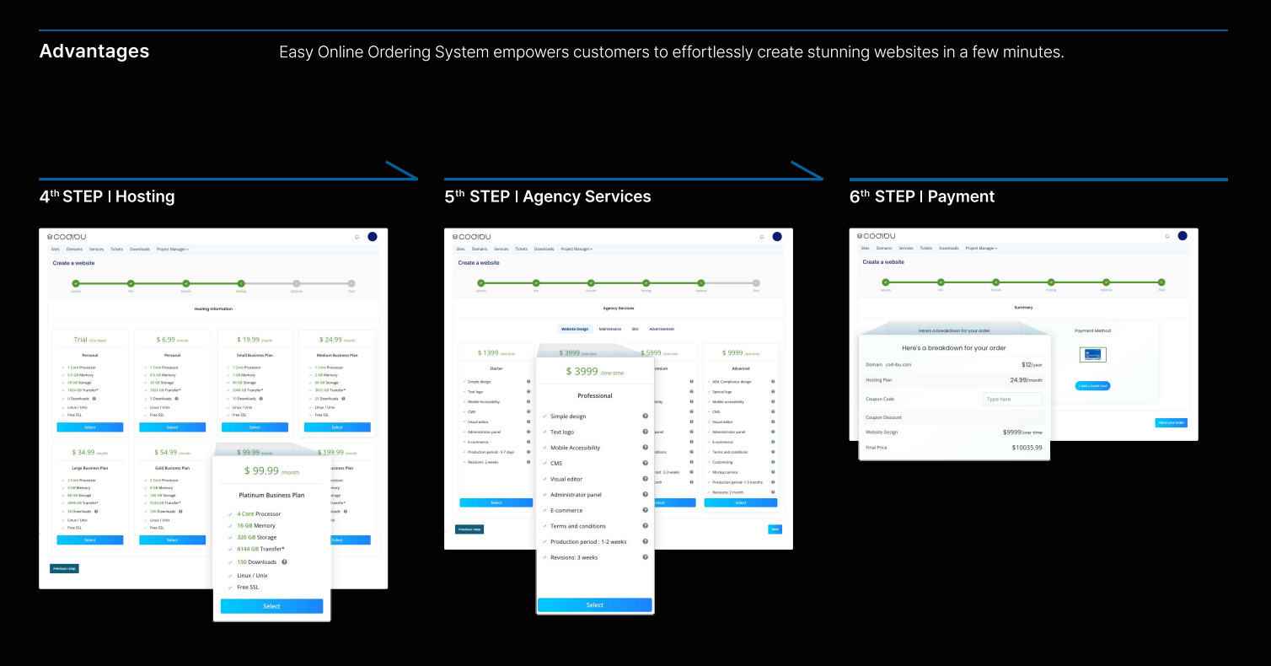Click help icon beside Professional Simple design
Screen dimensions: 1271x666
(x=645, y=416)
